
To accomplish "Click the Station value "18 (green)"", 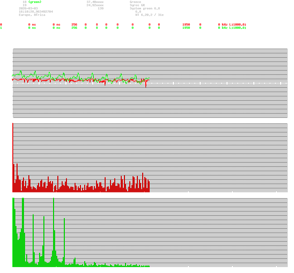I will pyautogui.click(x=32, y=2).
